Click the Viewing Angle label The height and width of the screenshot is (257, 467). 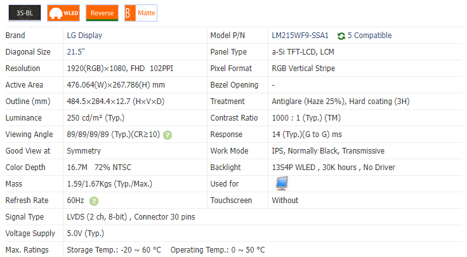tap(29, 135)
